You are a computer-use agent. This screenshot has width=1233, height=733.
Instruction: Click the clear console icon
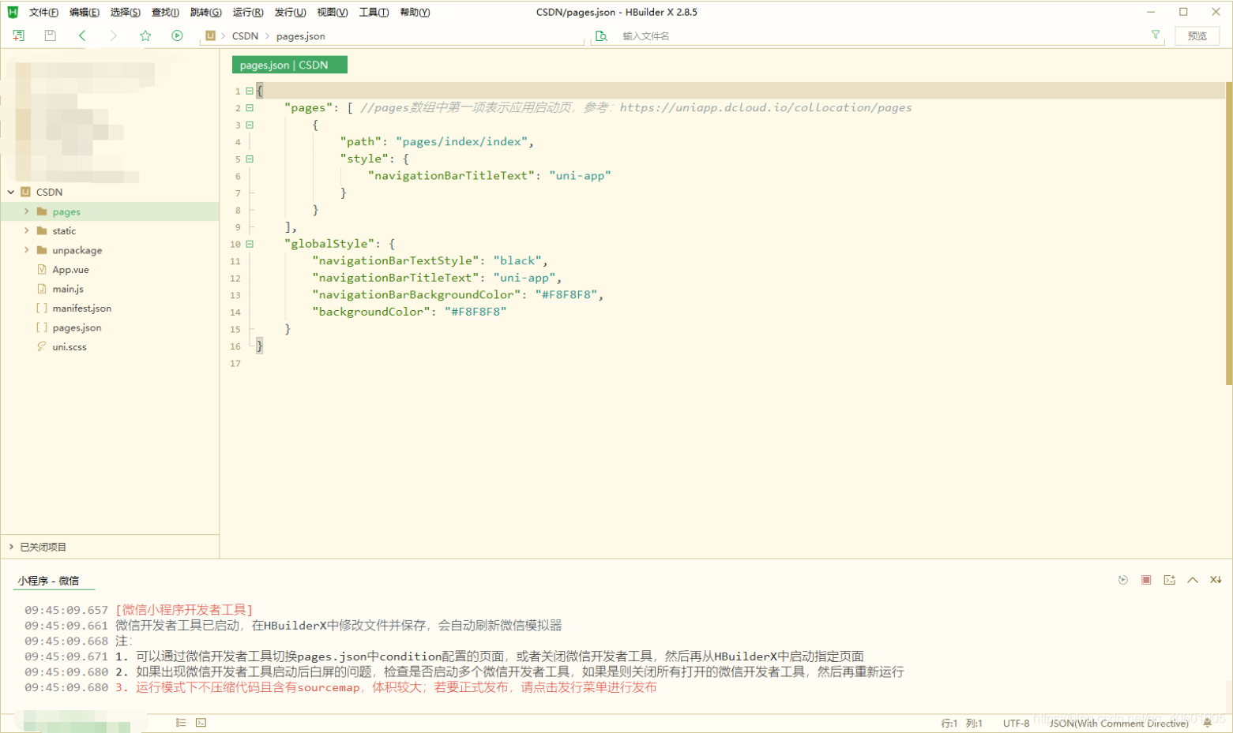[x=1216, y=580]
